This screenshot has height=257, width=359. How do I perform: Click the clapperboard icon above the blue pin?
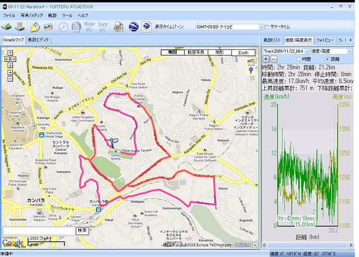click(x=251, y=62)
